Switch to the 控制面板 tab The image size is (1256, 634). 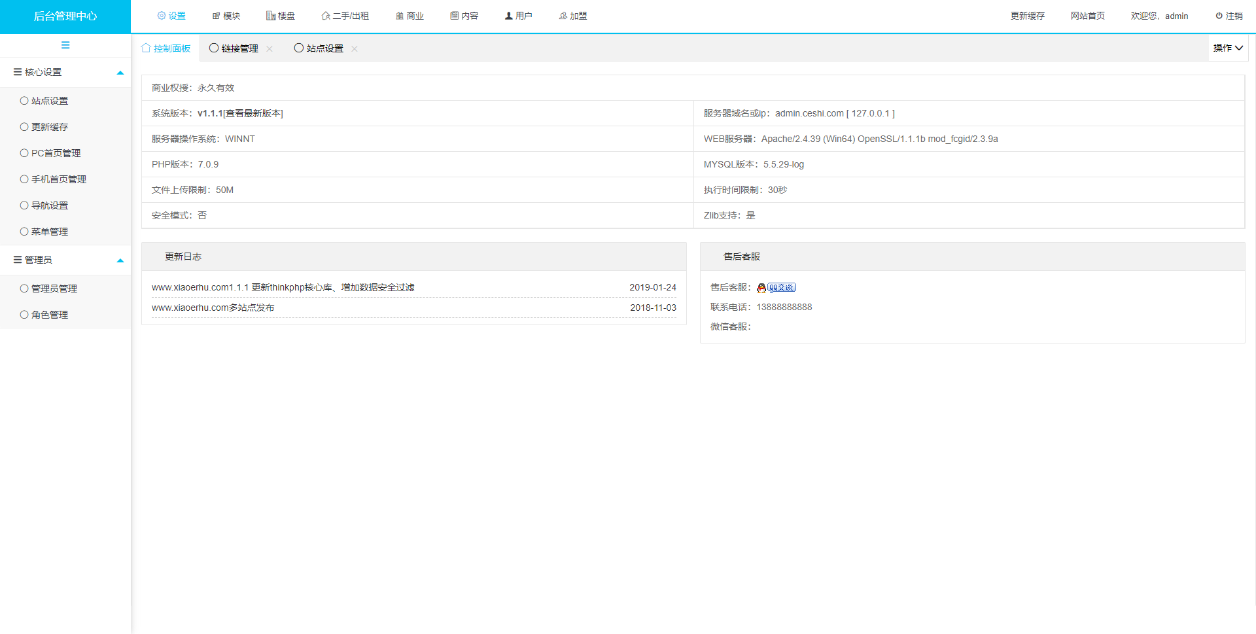point(166,48)
